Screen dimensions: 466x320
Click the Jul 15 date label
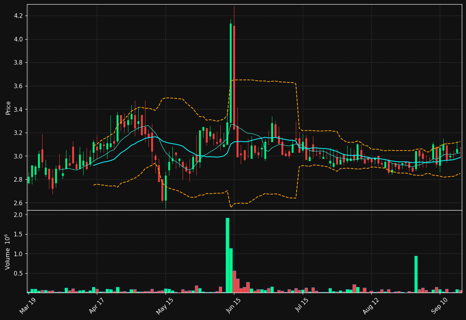click(x=302, y=305)
